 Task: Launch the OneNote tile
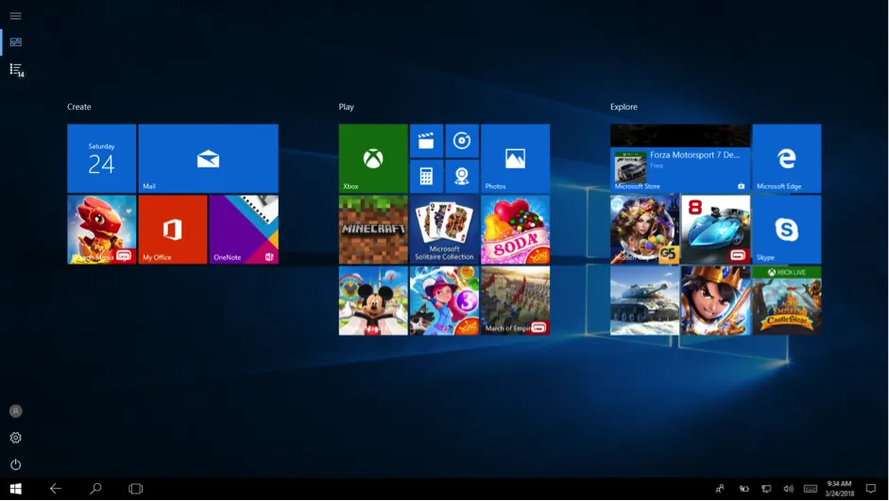tap(244, 230)
